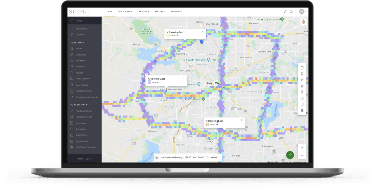375x190 pixels.
Task: Click the purple swatch in middle popup
Action: [x=149, y=82]
